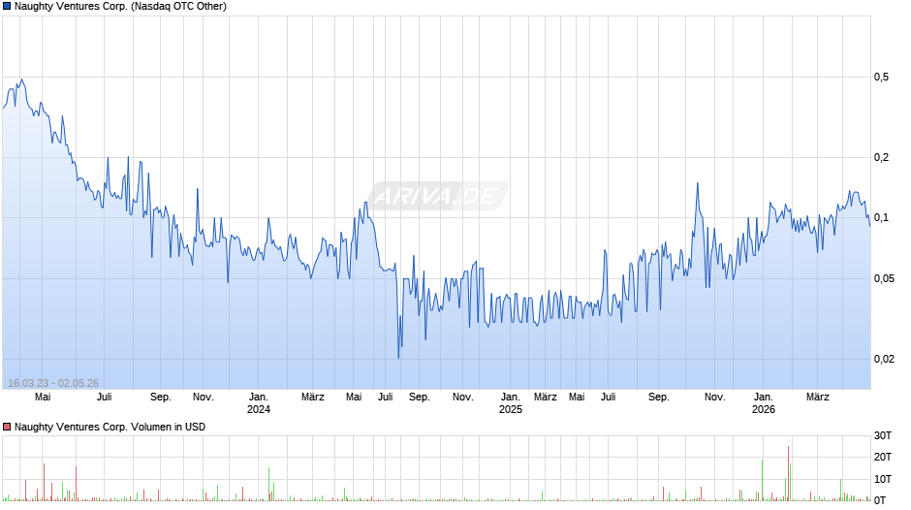Click the 0,2 price axis label
The height and width of the screenshot is (510, 911).
point(881,157)
